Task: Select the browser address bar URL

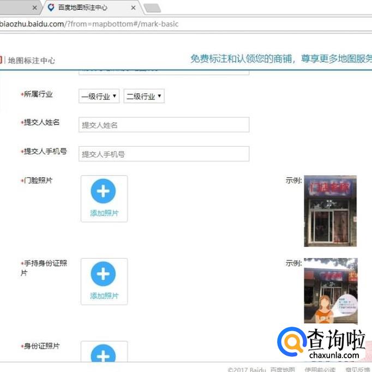Action: tap(109, 24)
